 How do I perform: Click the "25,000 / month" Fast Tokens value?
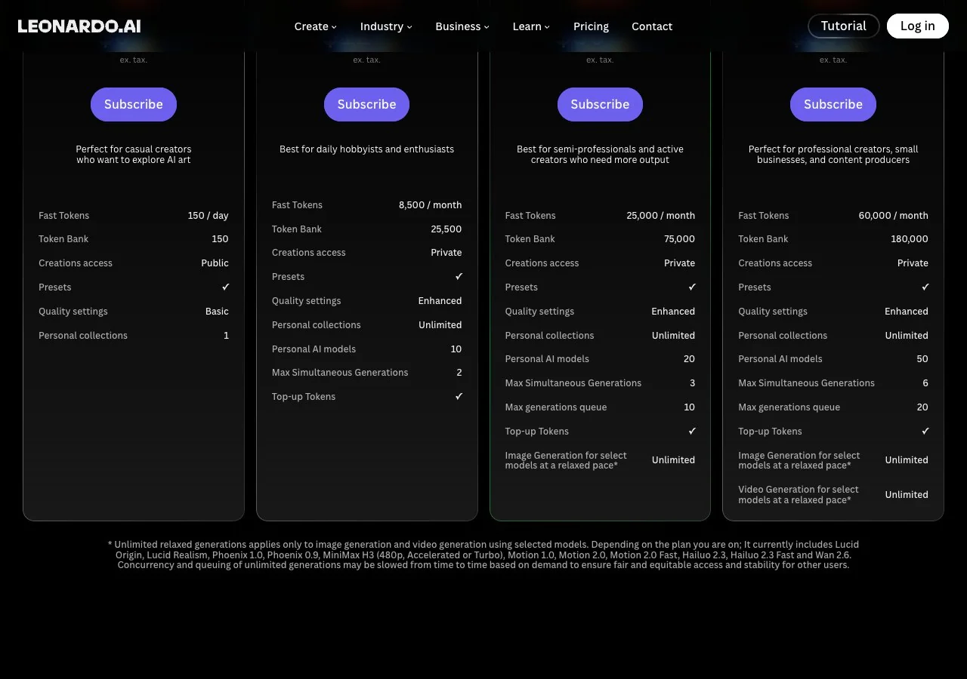pyautogui.click(x=661, y=216)
